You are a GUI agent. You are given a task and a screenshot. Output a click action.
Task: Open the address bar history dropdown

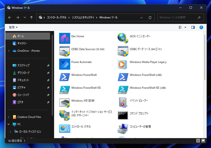(x=141, y=18)
